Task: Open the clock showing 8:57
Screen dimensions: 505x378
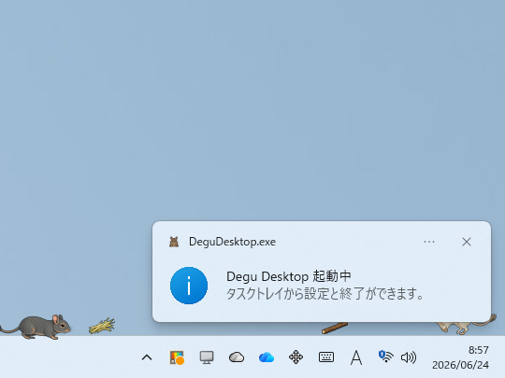Action: [479, 350]
